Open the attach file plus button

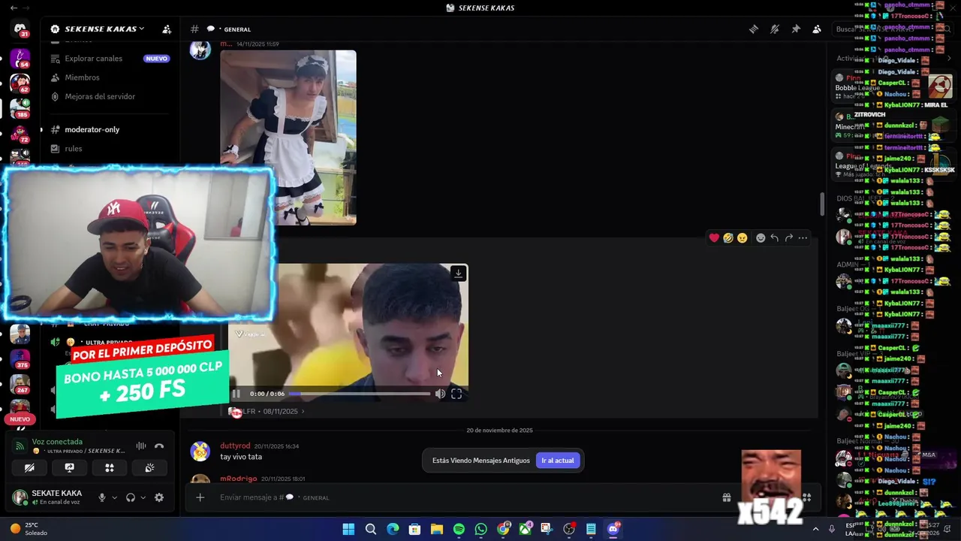200,497
